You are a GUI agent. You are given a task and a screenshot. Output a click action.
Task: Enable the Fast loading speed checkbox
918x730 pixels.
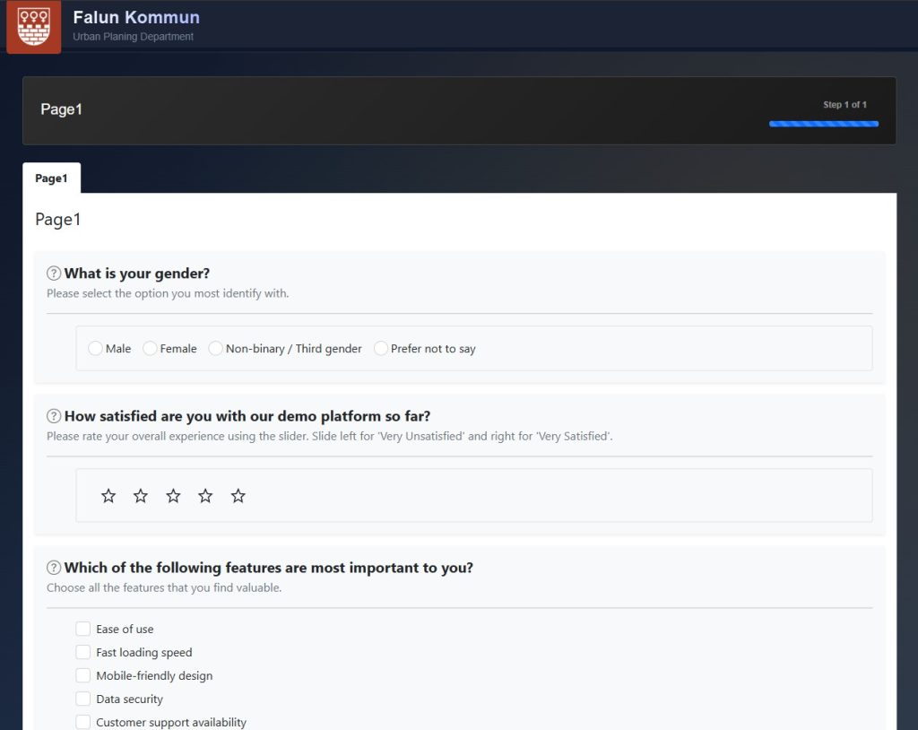pos(83,652)
